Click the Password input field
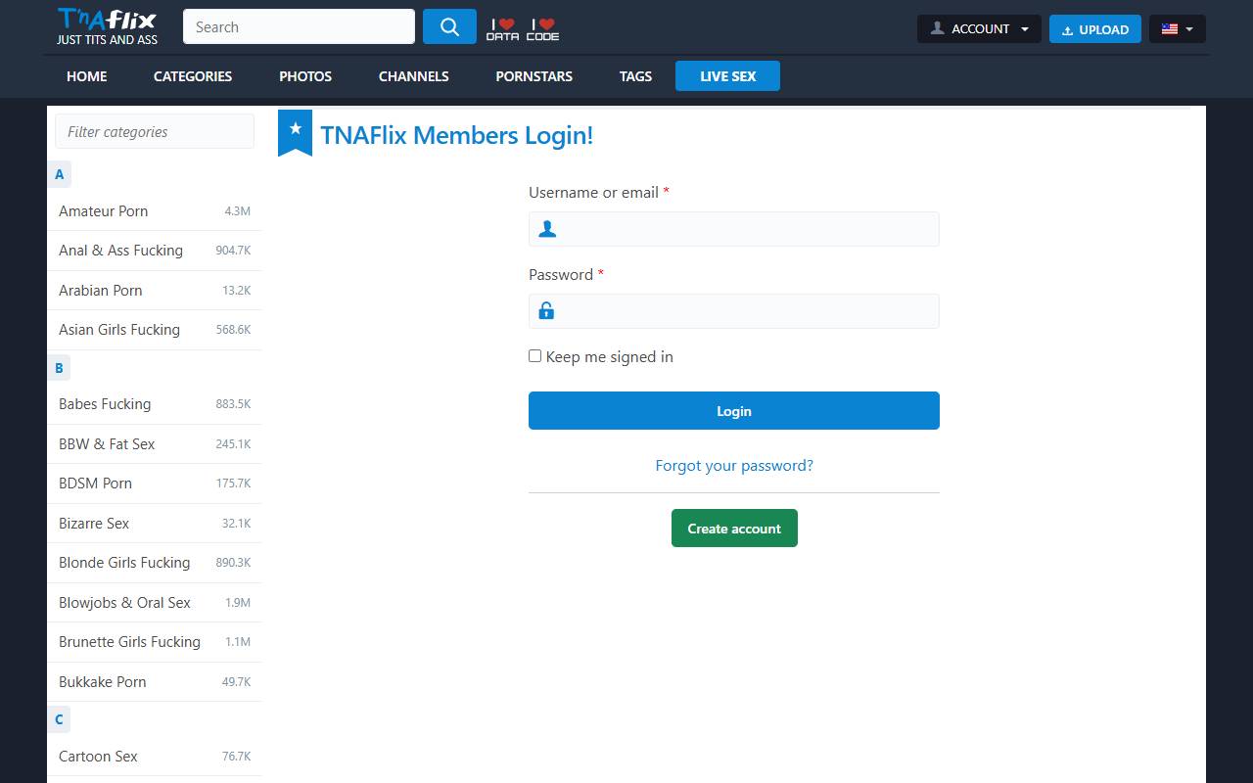 pyautogui.click(x=734, y=311)
